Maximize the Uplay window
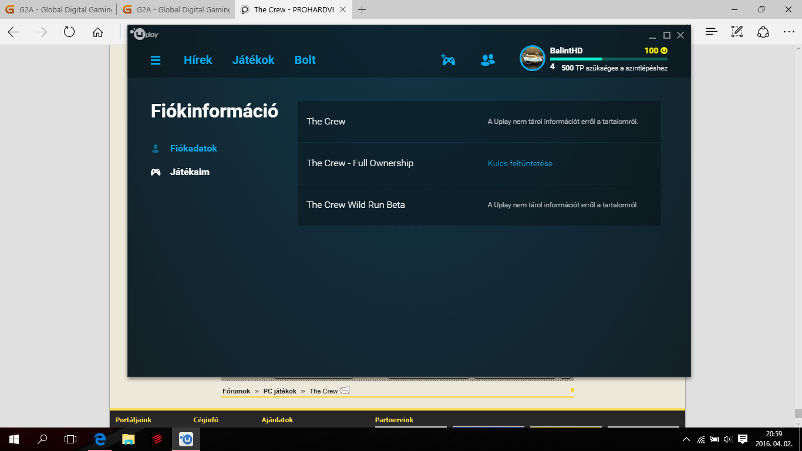 point(666,35)
